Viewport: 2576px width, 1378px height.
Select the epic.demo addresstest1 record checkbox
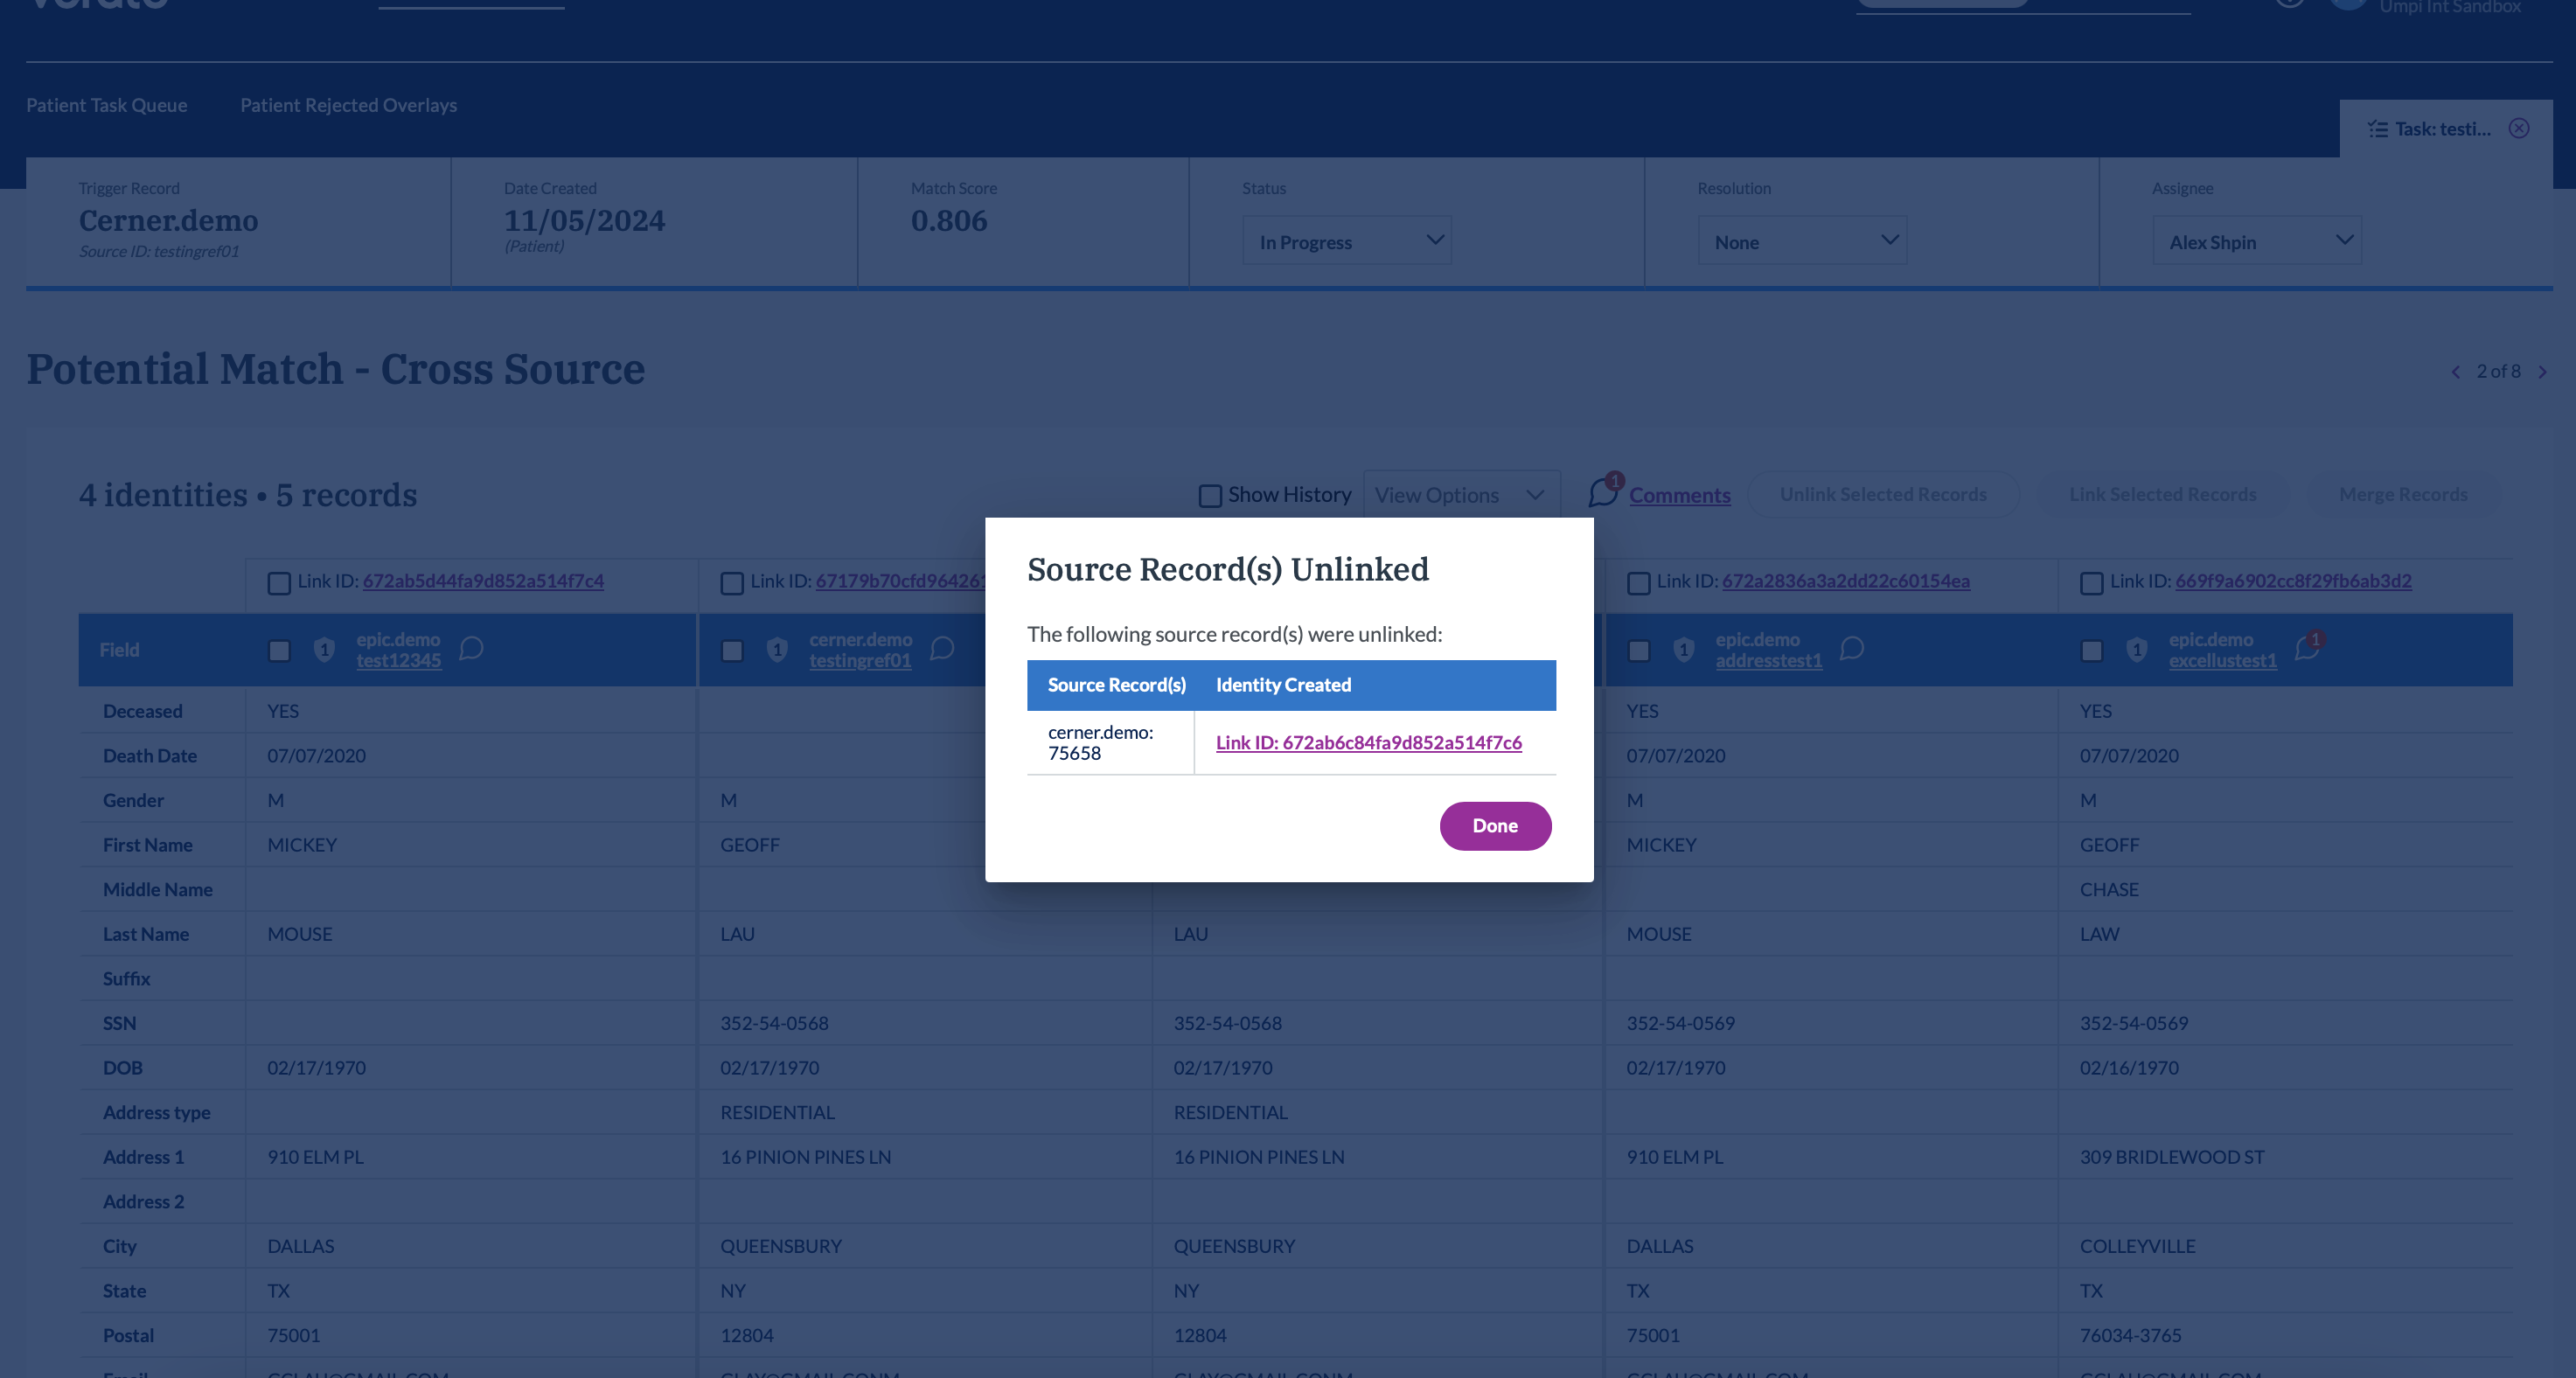[1638, 651]
